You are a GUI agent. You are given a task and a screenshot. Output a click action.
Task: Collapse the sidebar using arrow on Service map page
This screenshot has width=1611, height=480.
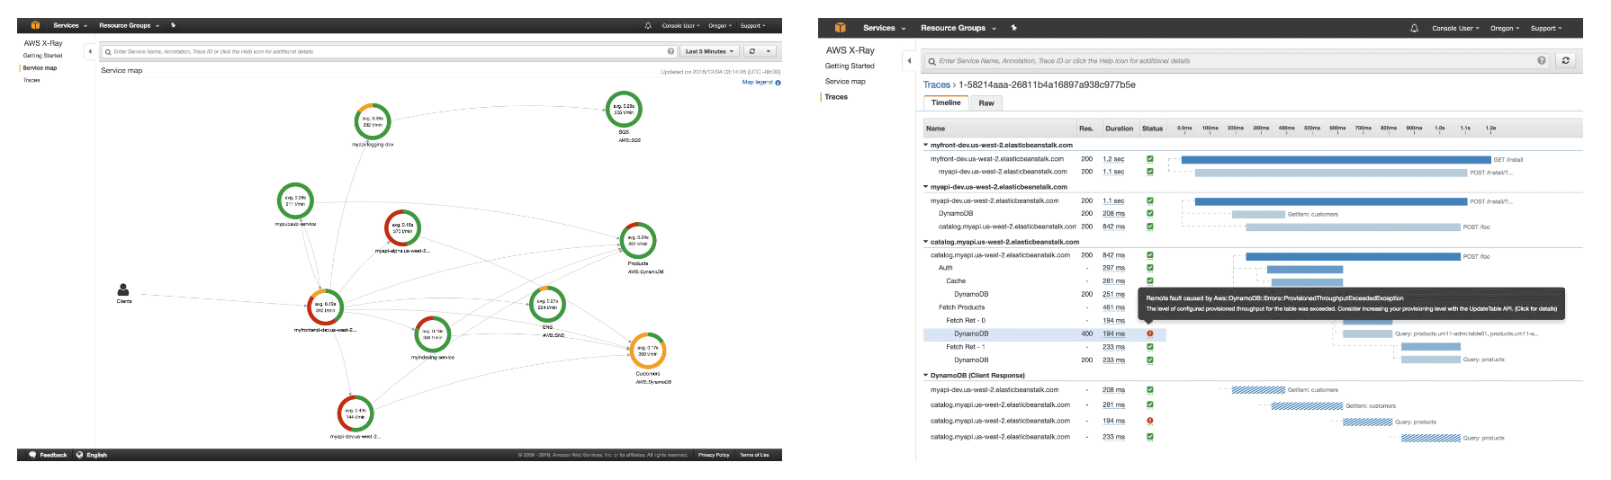point(89,51)
